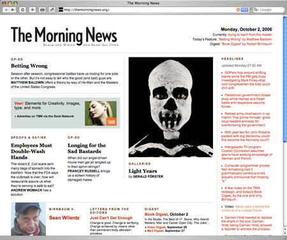The height and width of the screenshot is (240, 287).
Task: Open The Morning News logo homepage link
Action: (64, 36)
